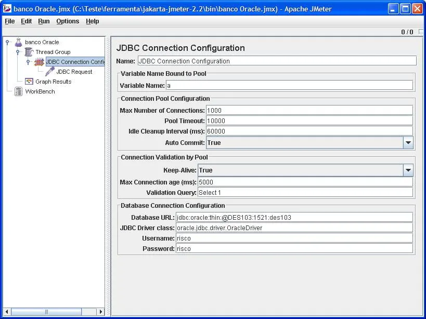The image size is (426, 319).
Task: Click the JMeter app icon in title bar
Action: pyautogui.click(x=7, y=8)
